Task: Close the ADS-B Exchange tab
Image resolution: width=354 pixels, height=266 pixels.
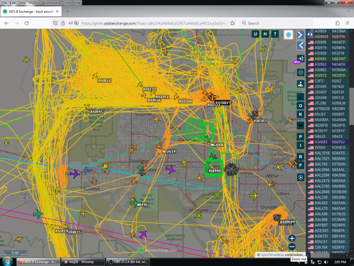Action: pos(57,11)
